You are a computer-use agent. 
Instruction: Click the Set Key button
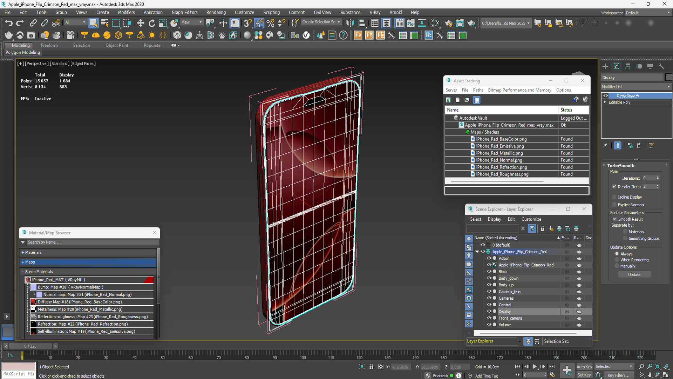click(x=584, y=375)
